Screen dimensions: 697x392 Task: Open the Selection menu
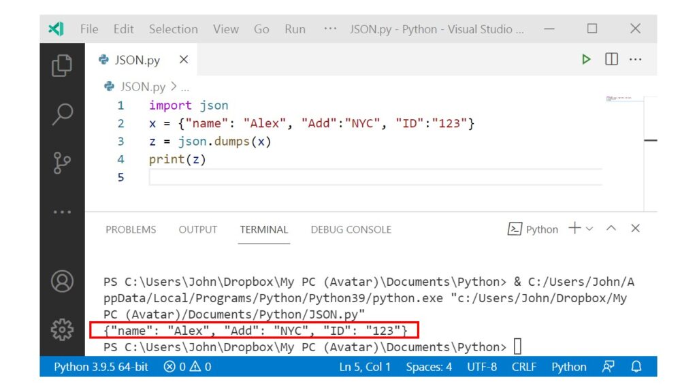(x=174, y=29)
